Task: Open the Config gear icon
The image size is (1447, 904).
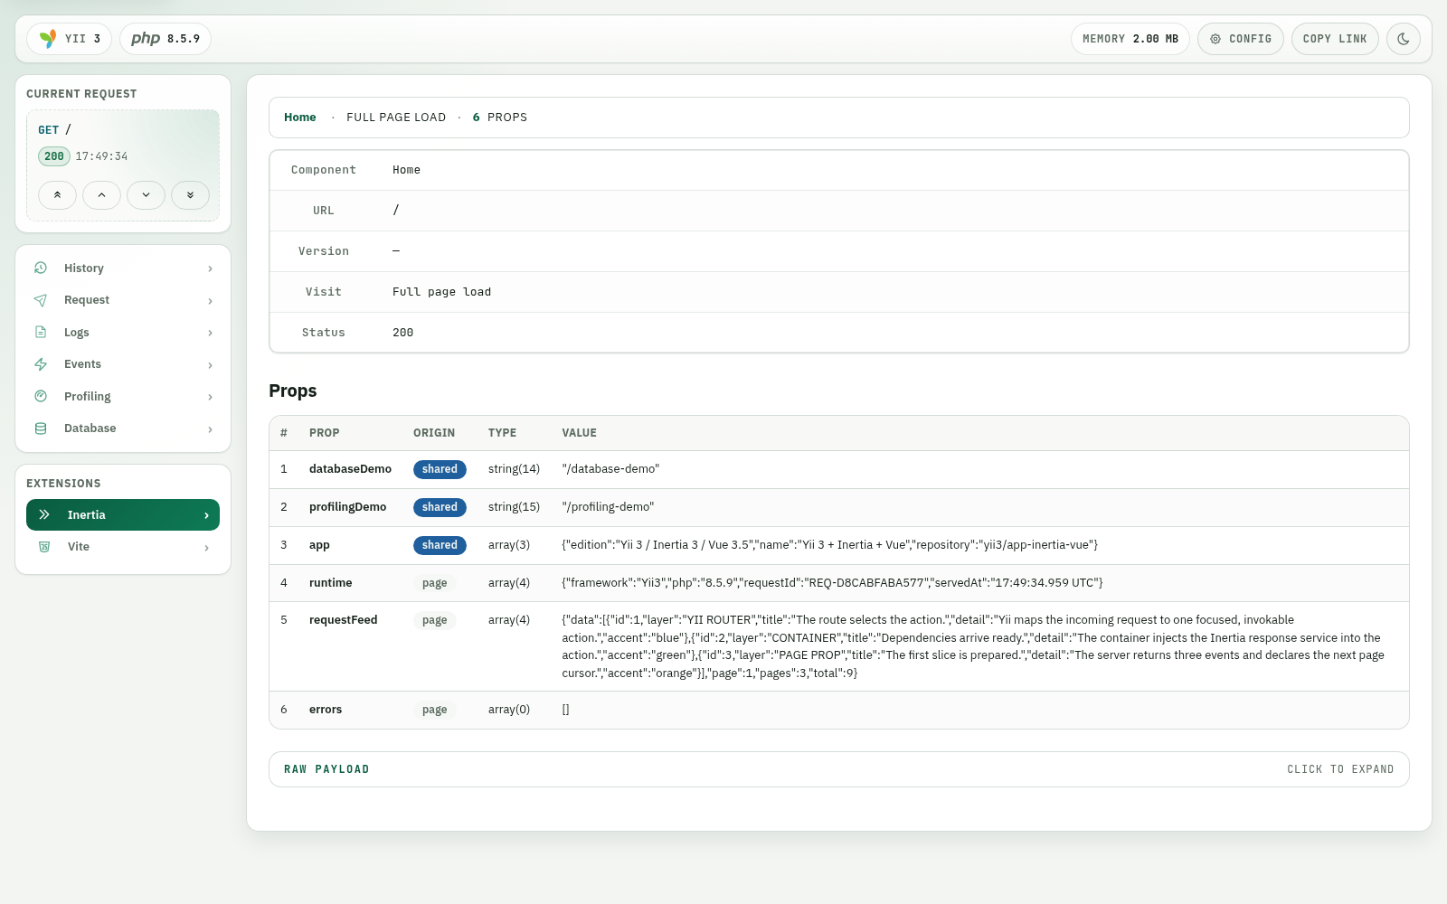Action: (x=1215, y=39)
